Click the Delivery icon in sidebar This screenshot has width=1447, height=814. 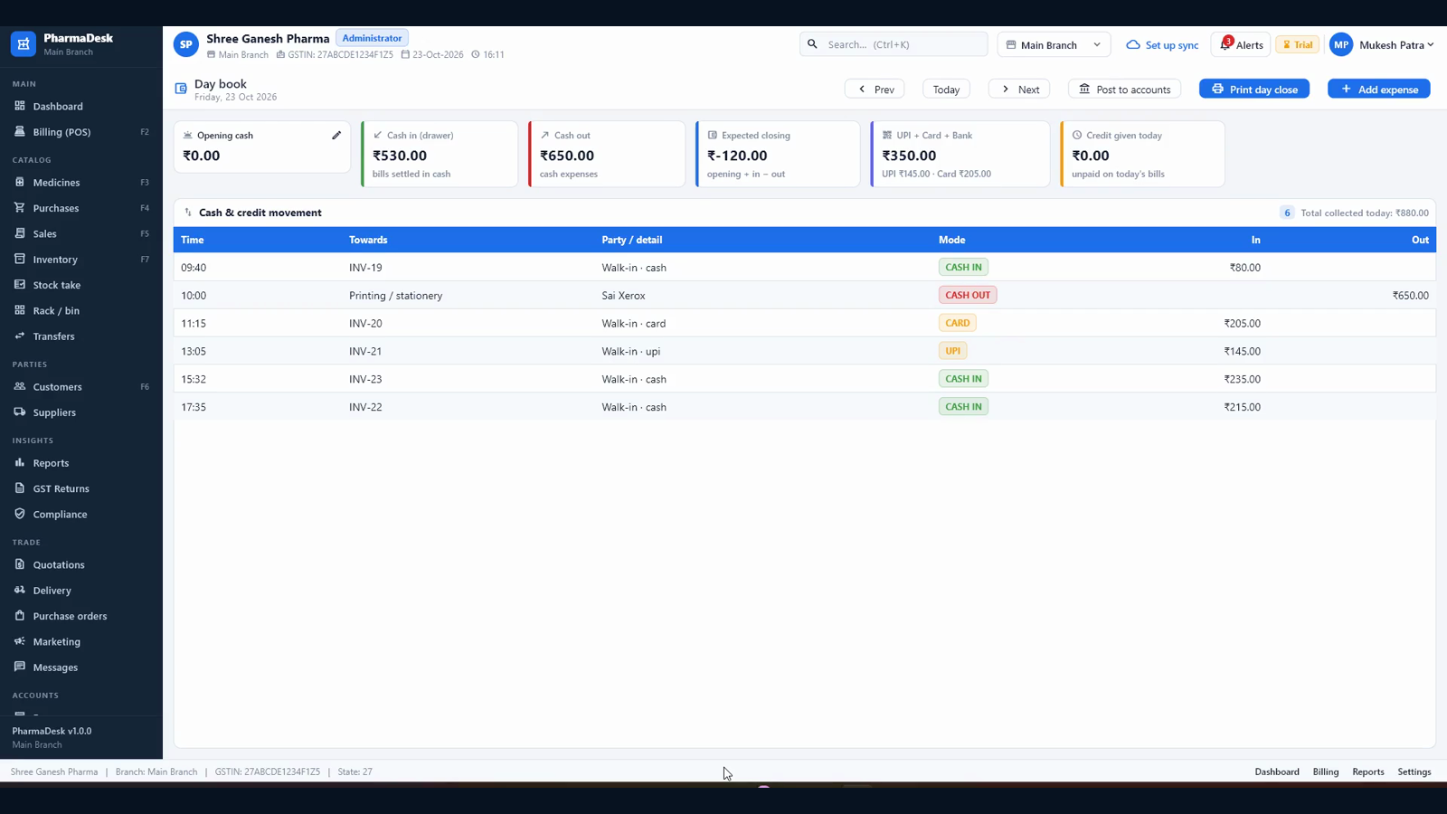point(20,590)
